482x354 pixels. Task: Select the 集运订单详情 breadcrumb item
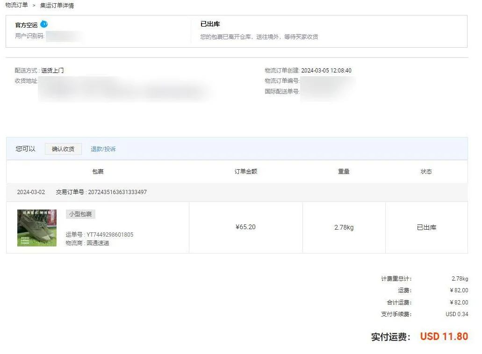pyautogui.click(x=57, y=6)
